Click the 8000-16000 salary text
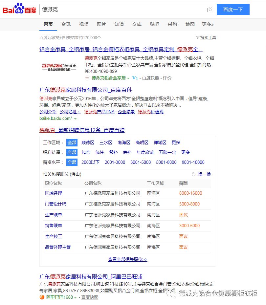The width and height of the screenshot is (266, 305). tap(191, 193)
